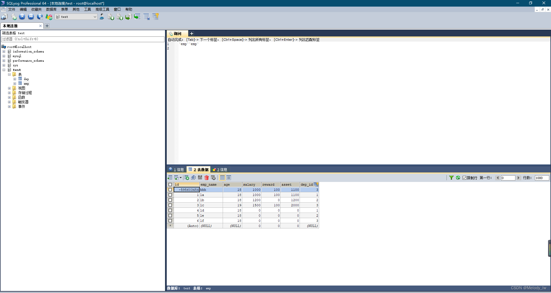This screenshot has height=293, width=551.
Task: Expand the 存储过程 stored procedures folder
Action: (x=9, y=93)
